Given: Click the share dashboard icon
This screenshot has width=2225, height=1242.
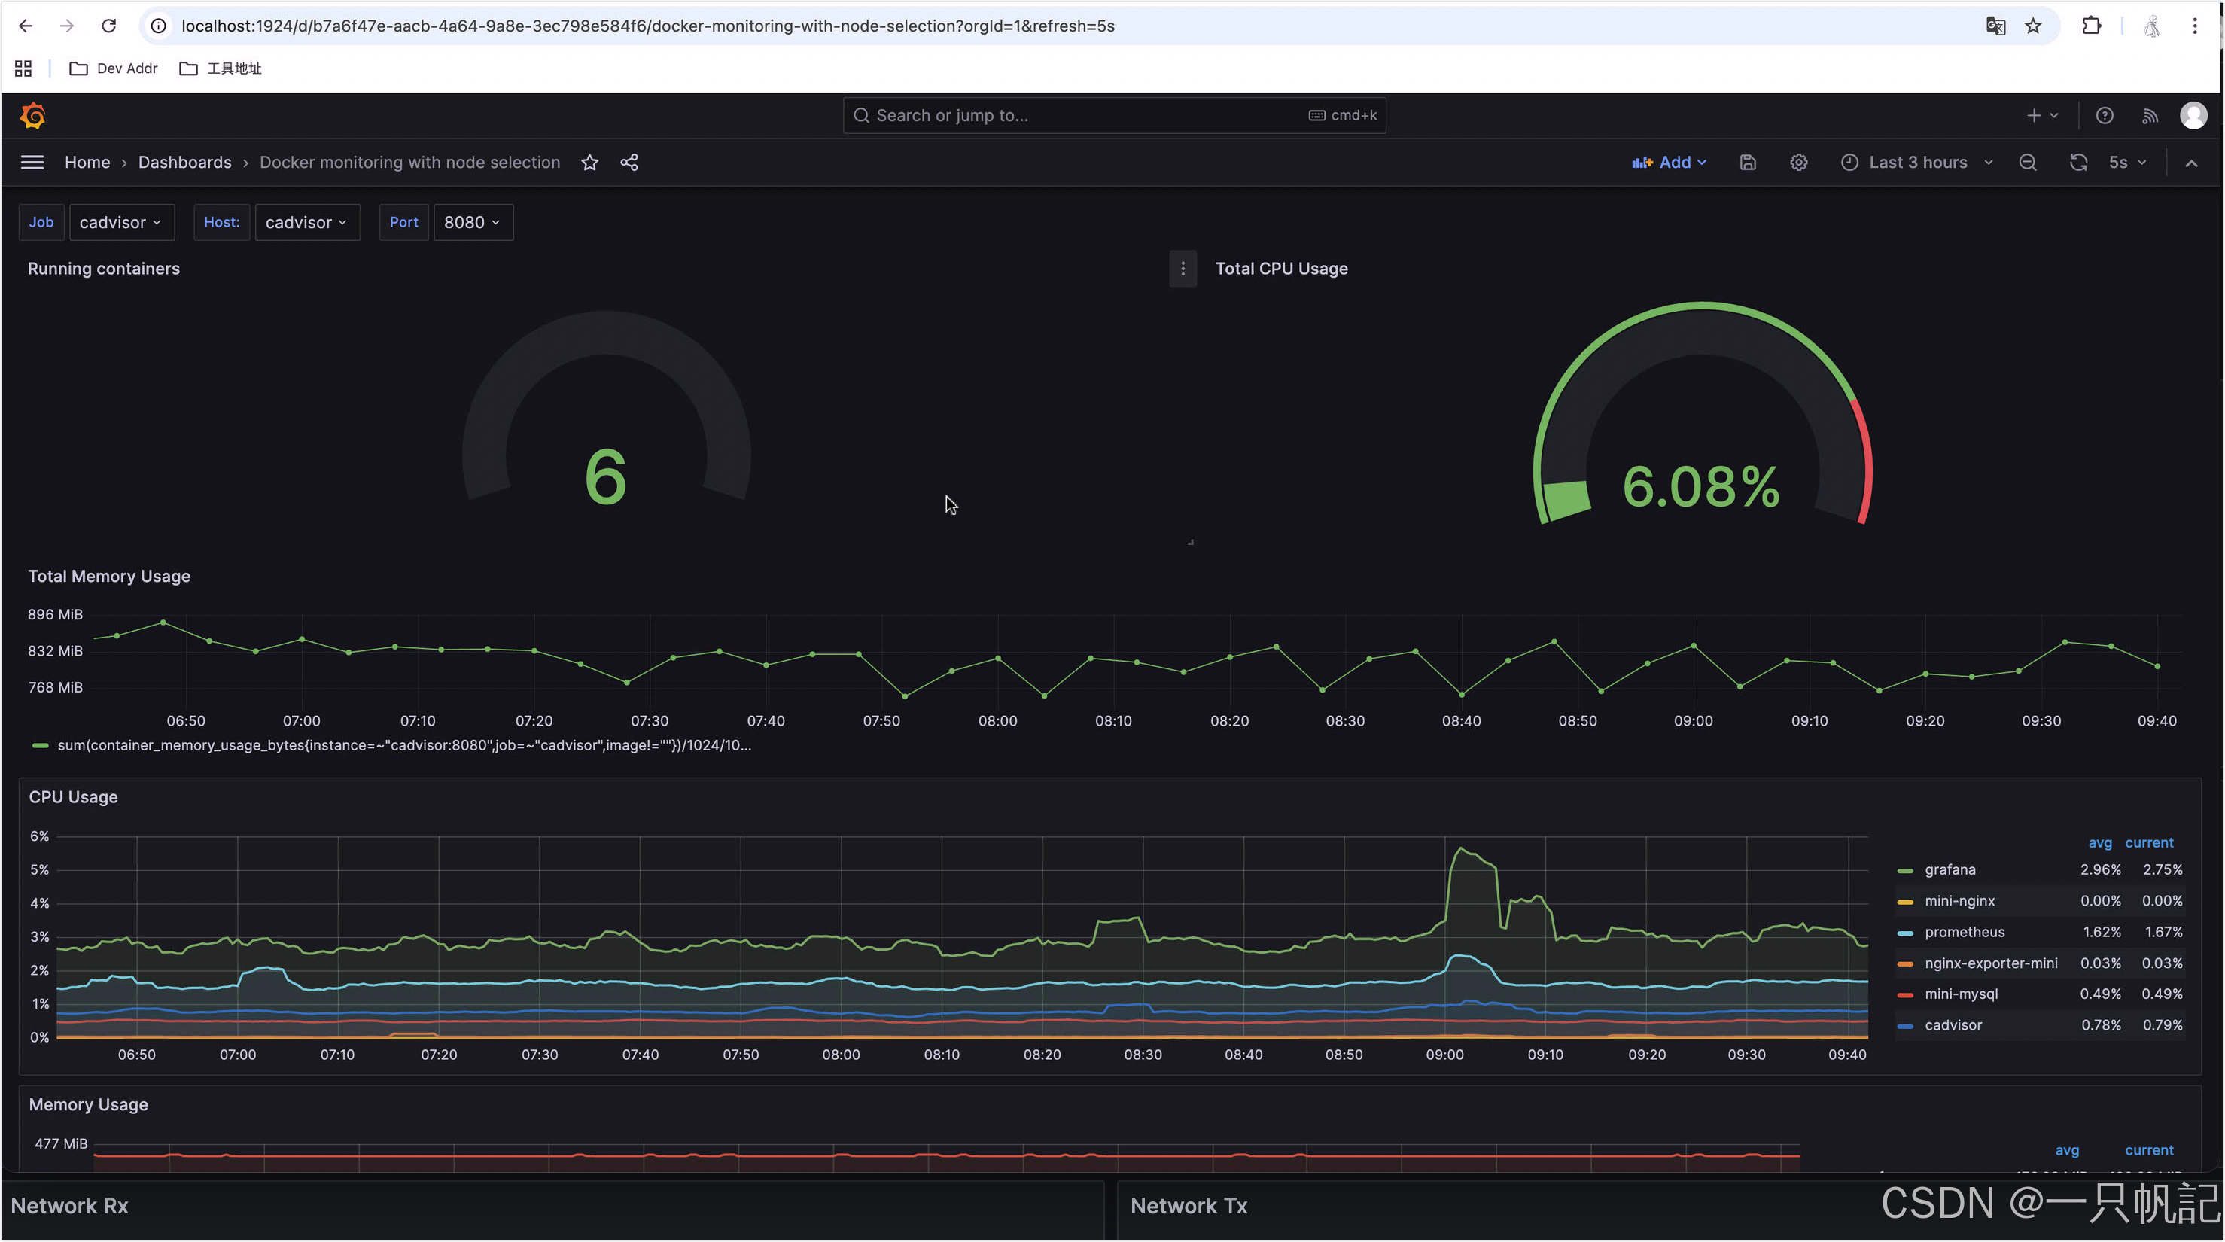Looking at the screenshot, I should (x=629, y=163).
